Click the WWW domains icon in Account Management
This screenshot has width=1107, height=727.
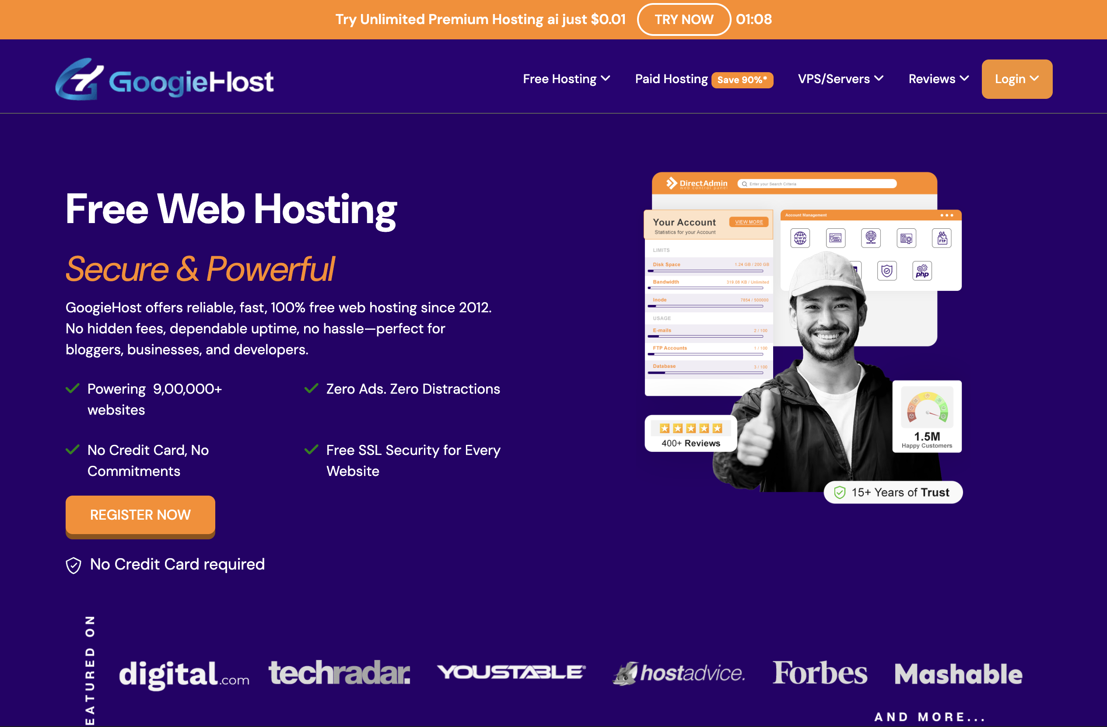coord(800,238)
